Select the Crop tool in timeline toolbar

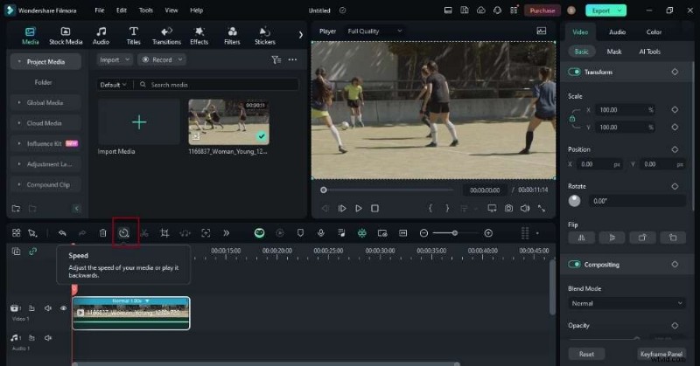point(164,232)
